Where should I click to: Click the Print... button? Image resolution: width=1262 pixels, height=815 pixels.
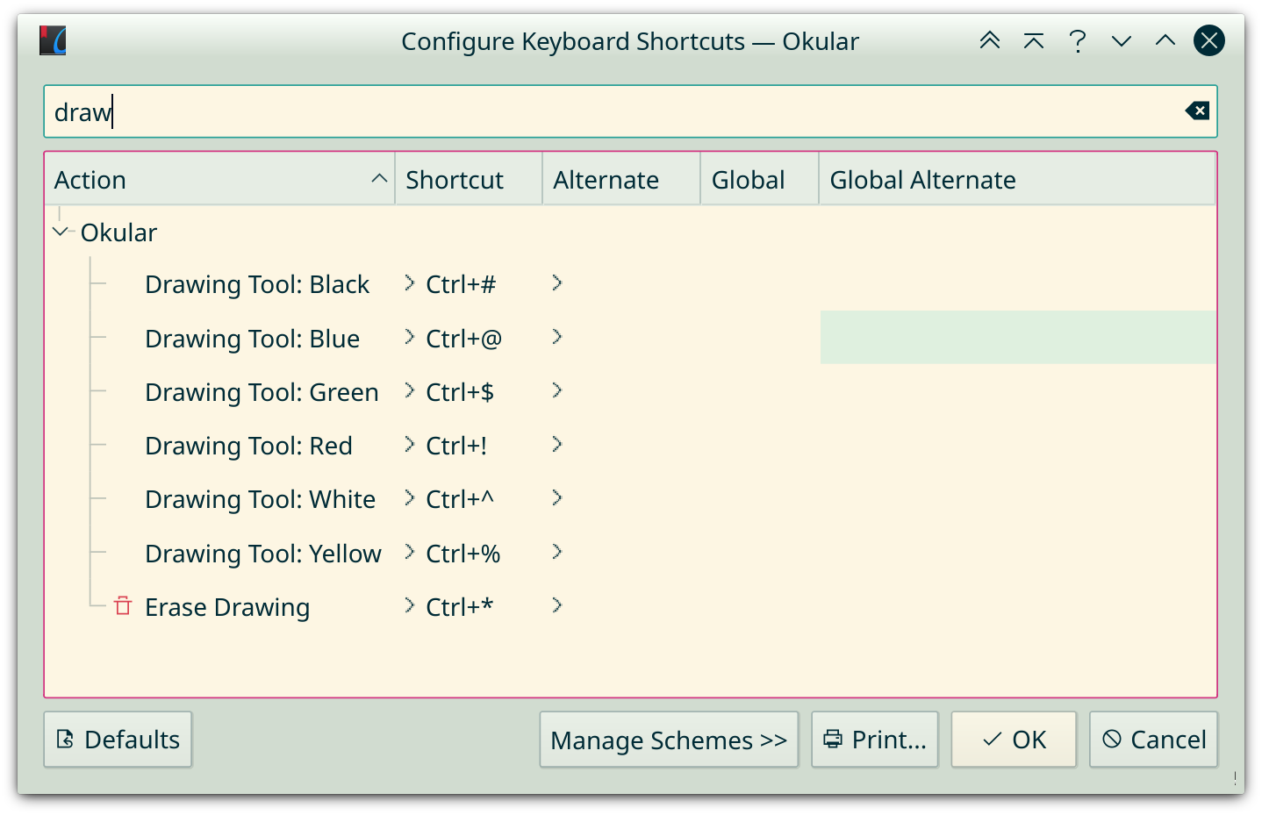click(x=875, y=740)
